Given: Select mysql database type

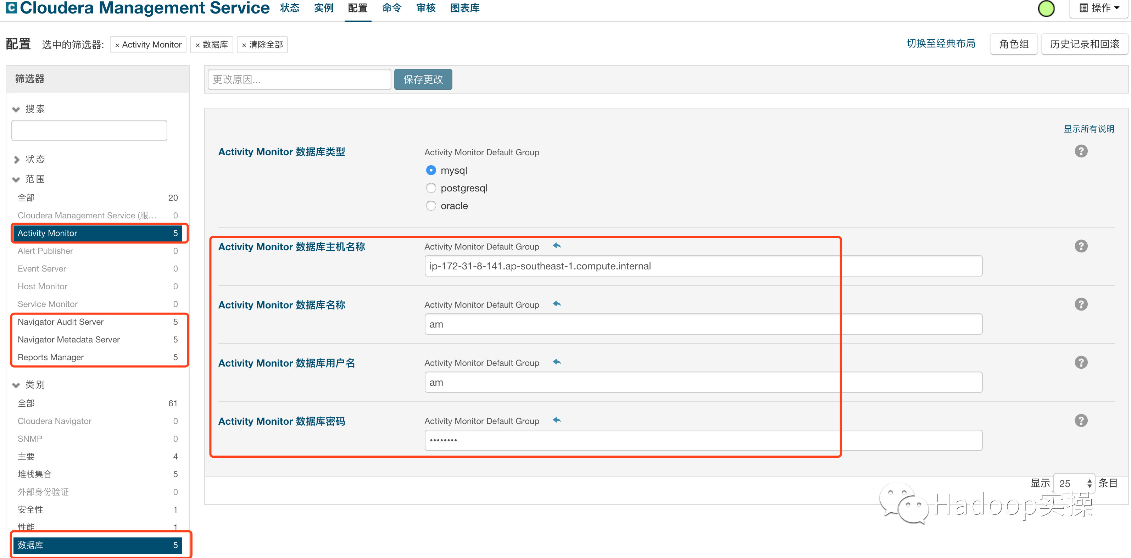Looking at the screenshot, I should coord(431,170).
